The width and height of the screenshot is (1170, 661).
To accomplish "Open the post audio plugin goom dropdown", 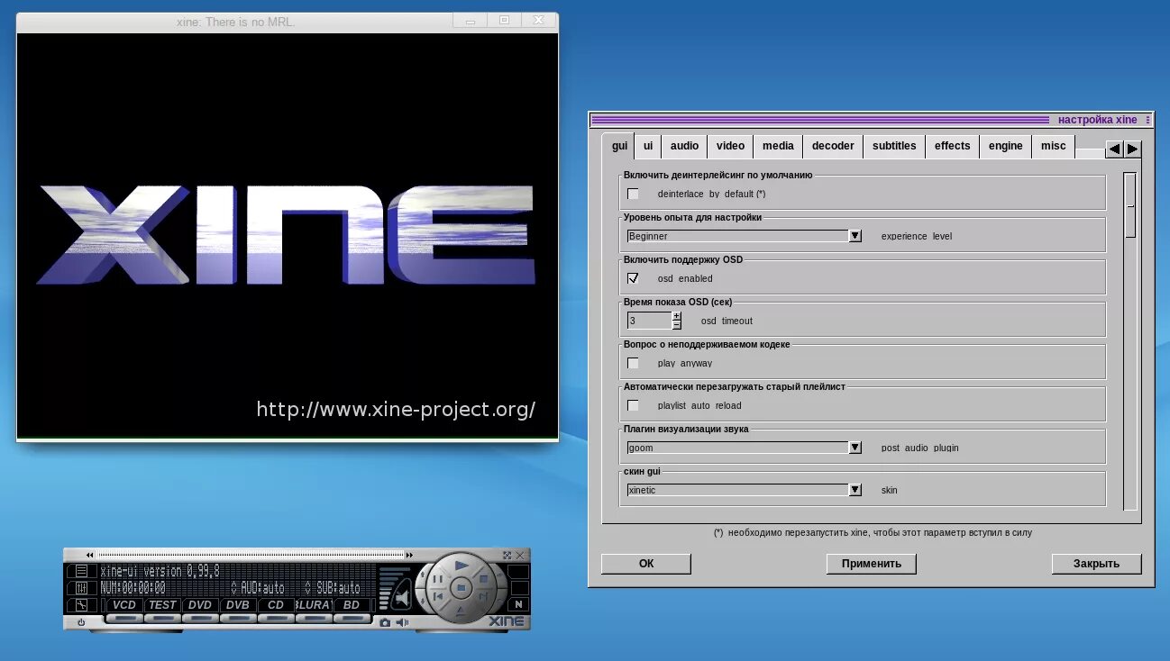I will [745, 448].
